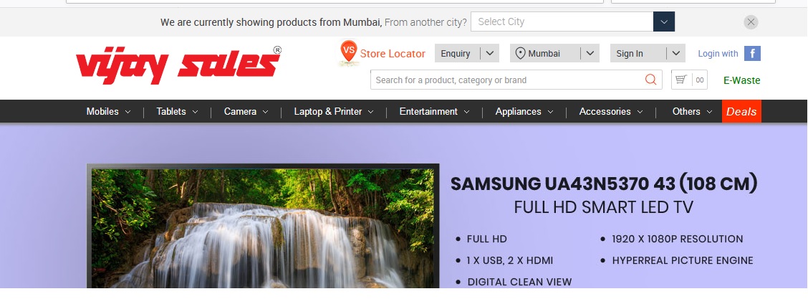Click the VS store locator pin icon
Image resolution: width=808 pixels, height=299 pixels.
click(349, 52)
